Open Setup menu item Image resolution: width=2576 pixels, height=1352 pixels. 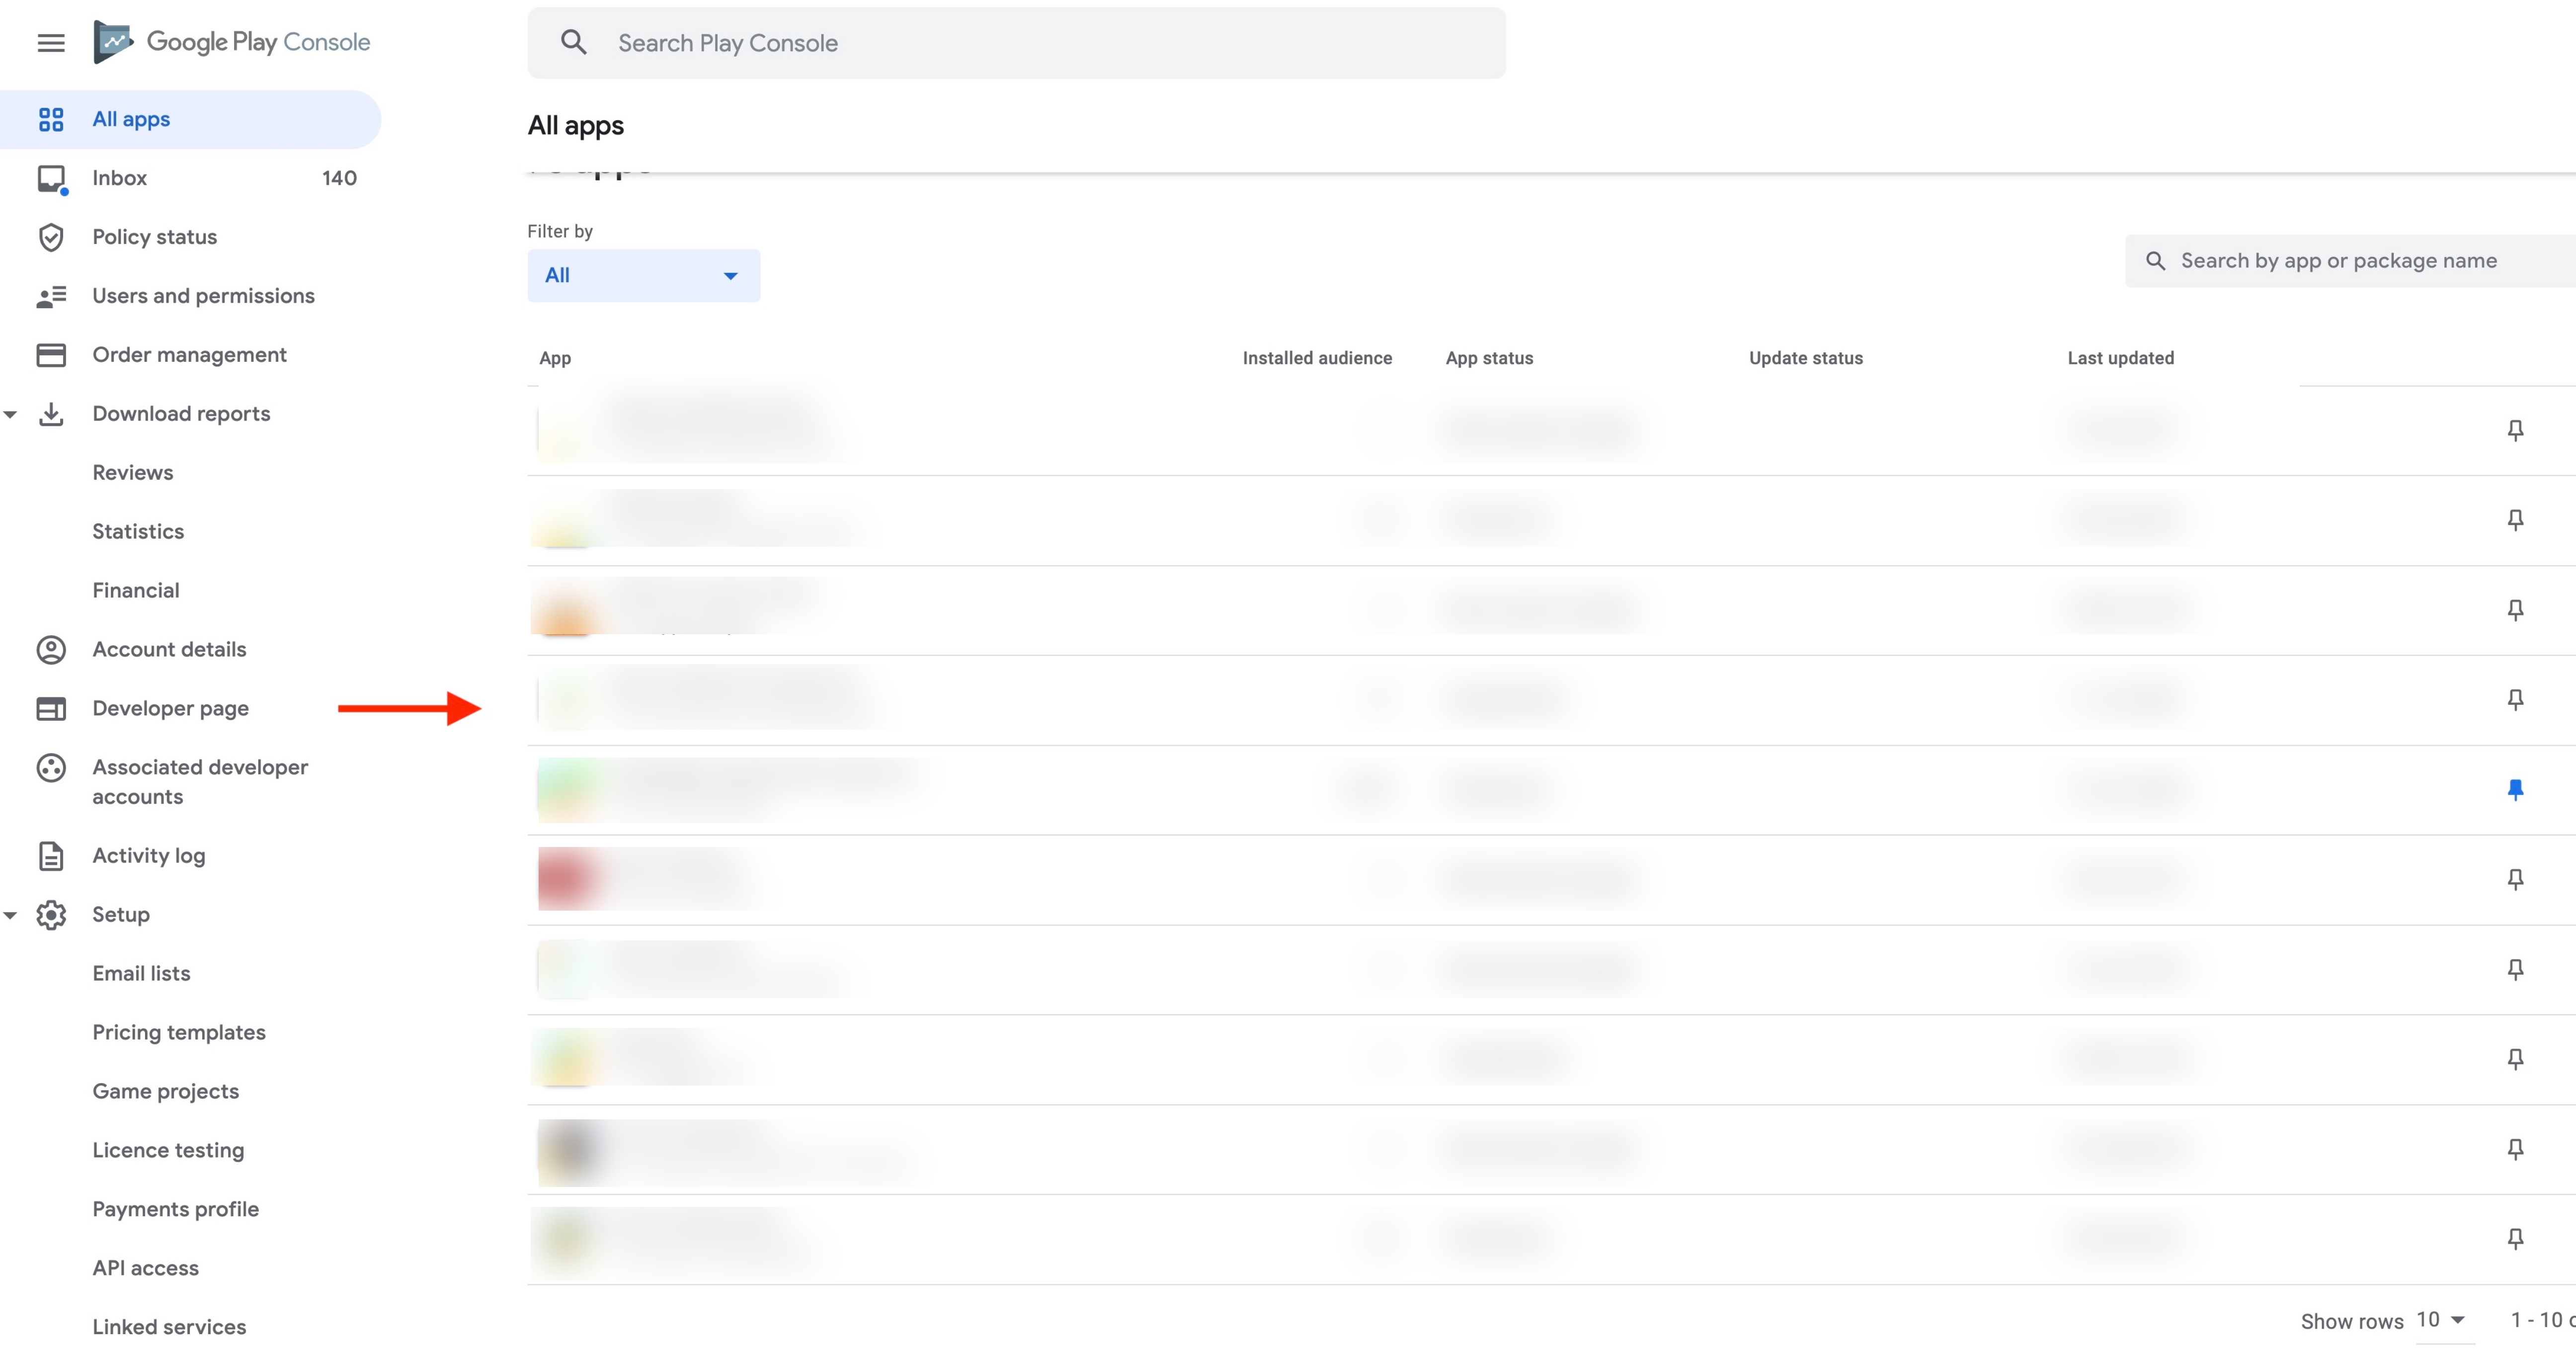coord(121,915)
